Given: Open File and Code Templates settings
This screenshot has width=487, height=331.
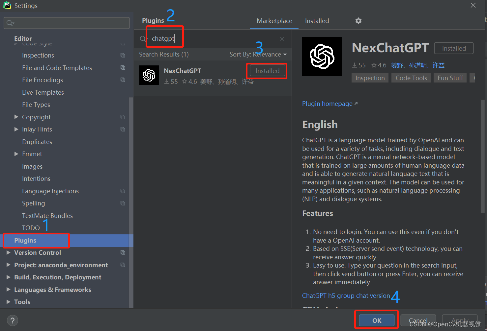Looking at the screenshot, I should tap(57, 68).
